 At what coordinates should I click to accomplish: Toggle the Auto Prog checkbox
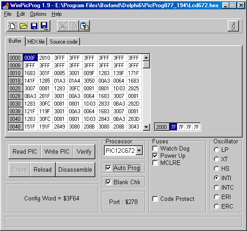108,168
